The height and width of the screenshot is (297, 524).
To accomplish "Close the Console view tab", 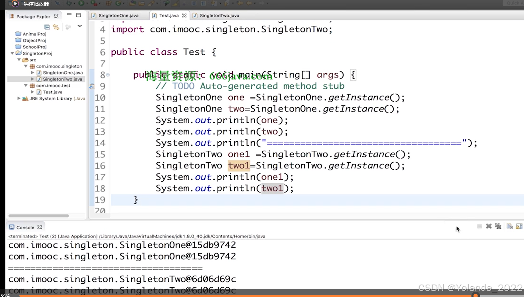I will click(x=40, y=227).
